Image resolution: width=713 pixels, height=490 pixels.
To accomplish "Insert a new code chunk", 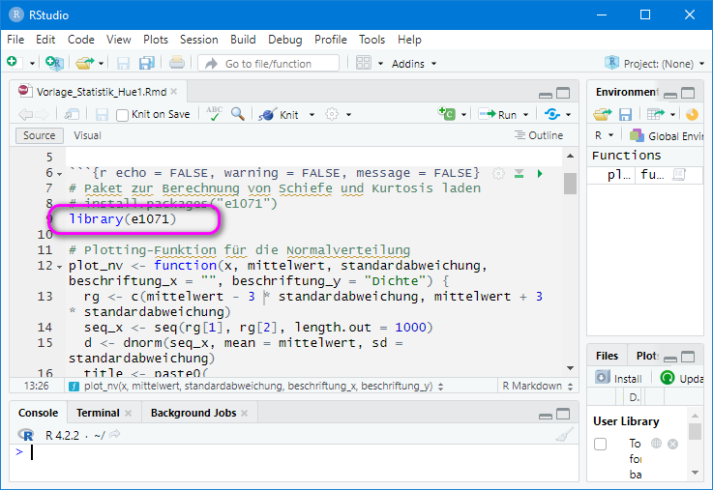I will 447,113.
